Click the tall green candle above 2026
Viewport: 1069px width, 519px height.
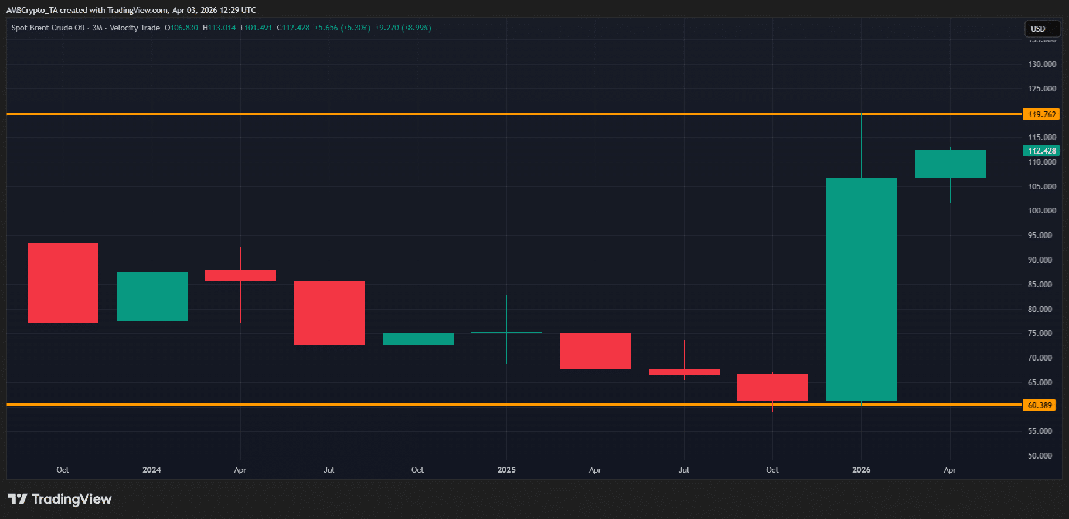[x=860, y=289]
